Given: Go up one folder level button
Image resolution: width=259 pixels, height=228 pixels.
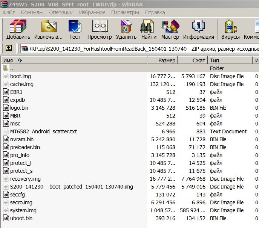Looking at the screenshot, I should (8, 48).
